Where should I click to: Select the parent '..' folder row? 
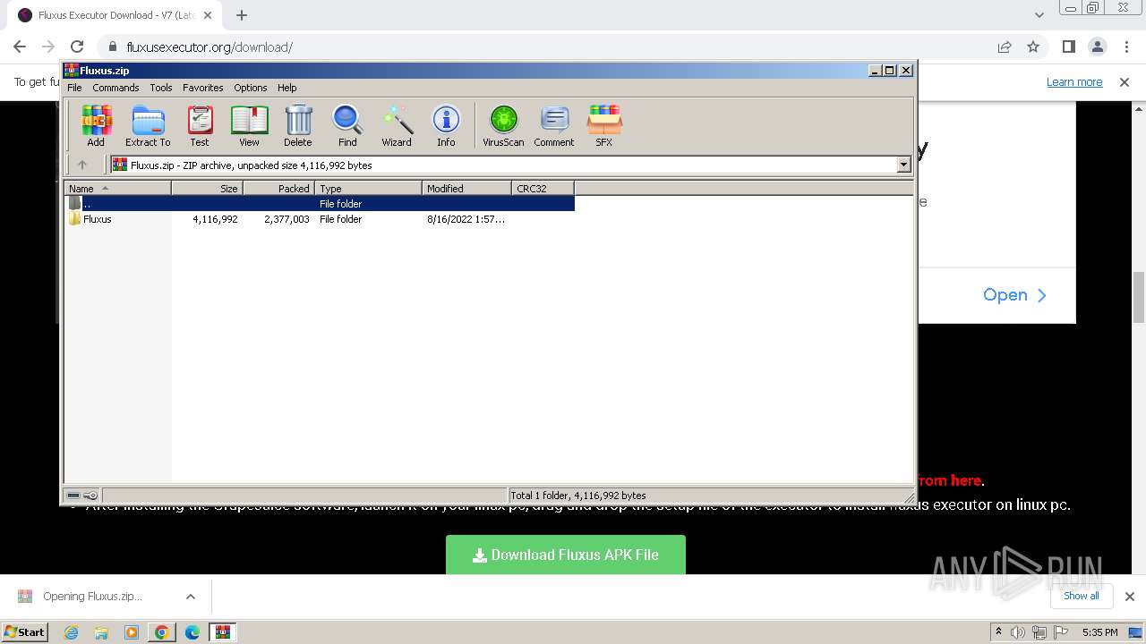coord(319,204)
